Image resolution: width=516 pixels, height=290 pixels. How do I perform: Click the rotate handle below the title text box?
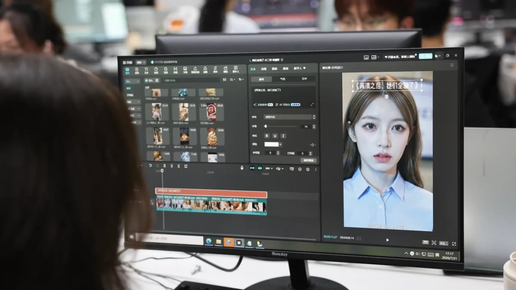(x=387, y=97)
